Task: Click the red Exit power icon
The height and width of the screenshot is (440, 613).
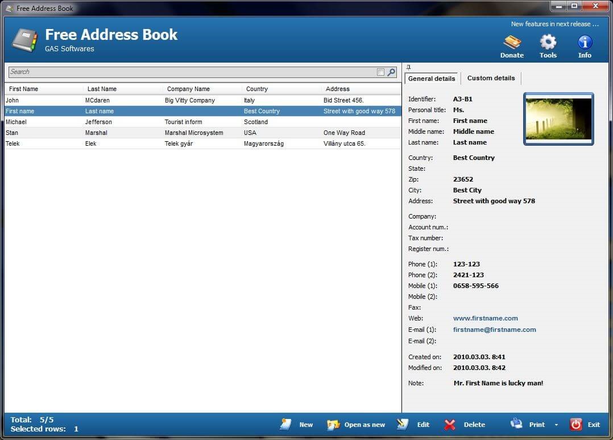Action: 575,424
